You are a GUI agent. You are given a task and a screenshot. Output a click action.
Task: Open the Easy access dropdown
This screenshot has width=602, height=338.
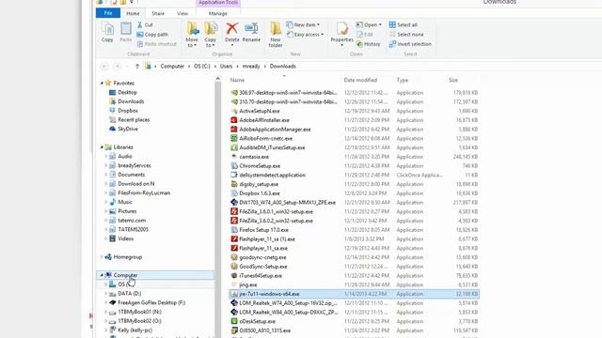point(305,34)
